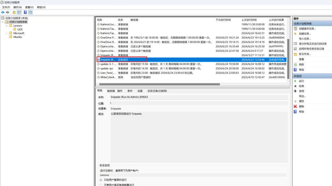Select the 不管用户是否登录都要运行 radio button

pos(101,185)
